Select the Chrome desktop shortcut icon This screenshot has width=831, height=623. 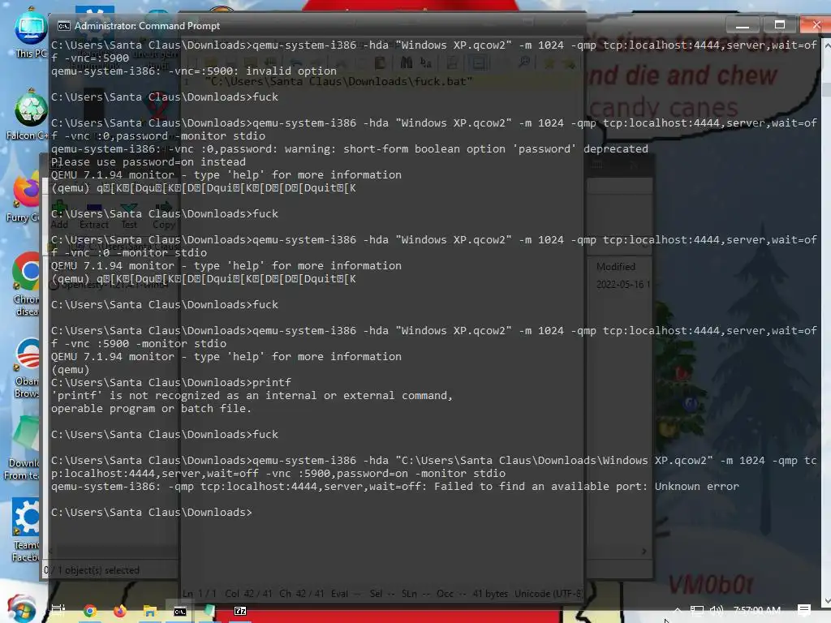click(x=28, y=271)
